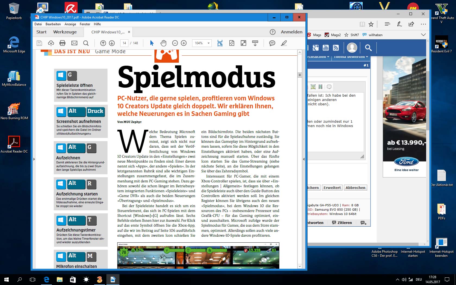The width and height of the screenshot is (456, 285).
Task: Click the read mode keyboard-arrow icon
Action: point(255,43)
